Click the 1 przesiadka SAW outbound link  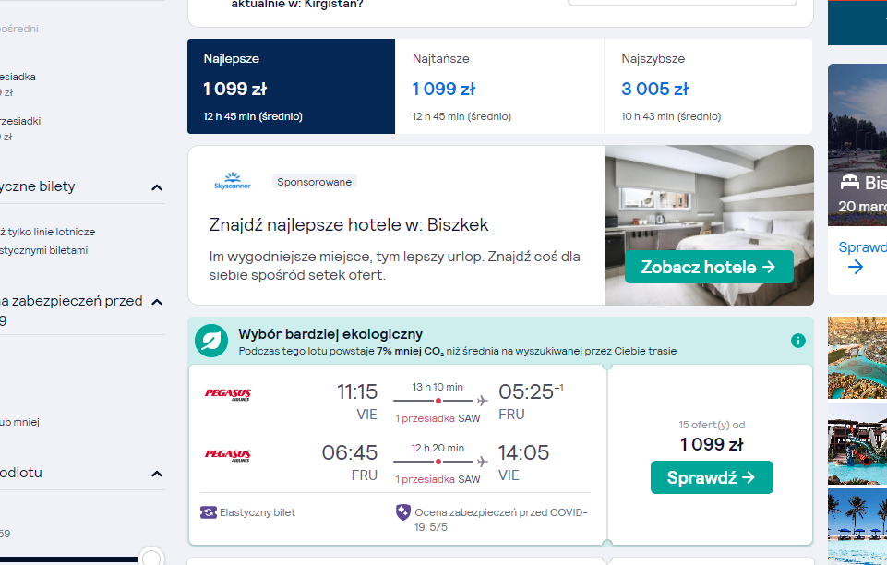[x=438, y=418]
